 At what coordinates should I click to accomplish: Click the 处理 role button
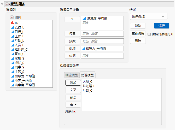(72, 49)
